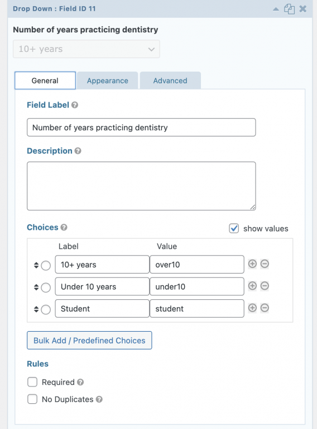Open the 10+ years preview dropdown
Screen dimensions: 317x429
click(87, 49)
